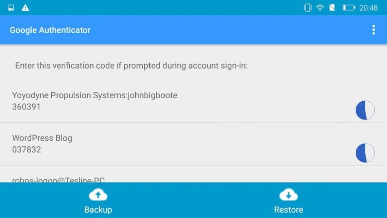Tap the image notification icon in status bar
Viewport: 387px width, 218px height.
point(11,8)
